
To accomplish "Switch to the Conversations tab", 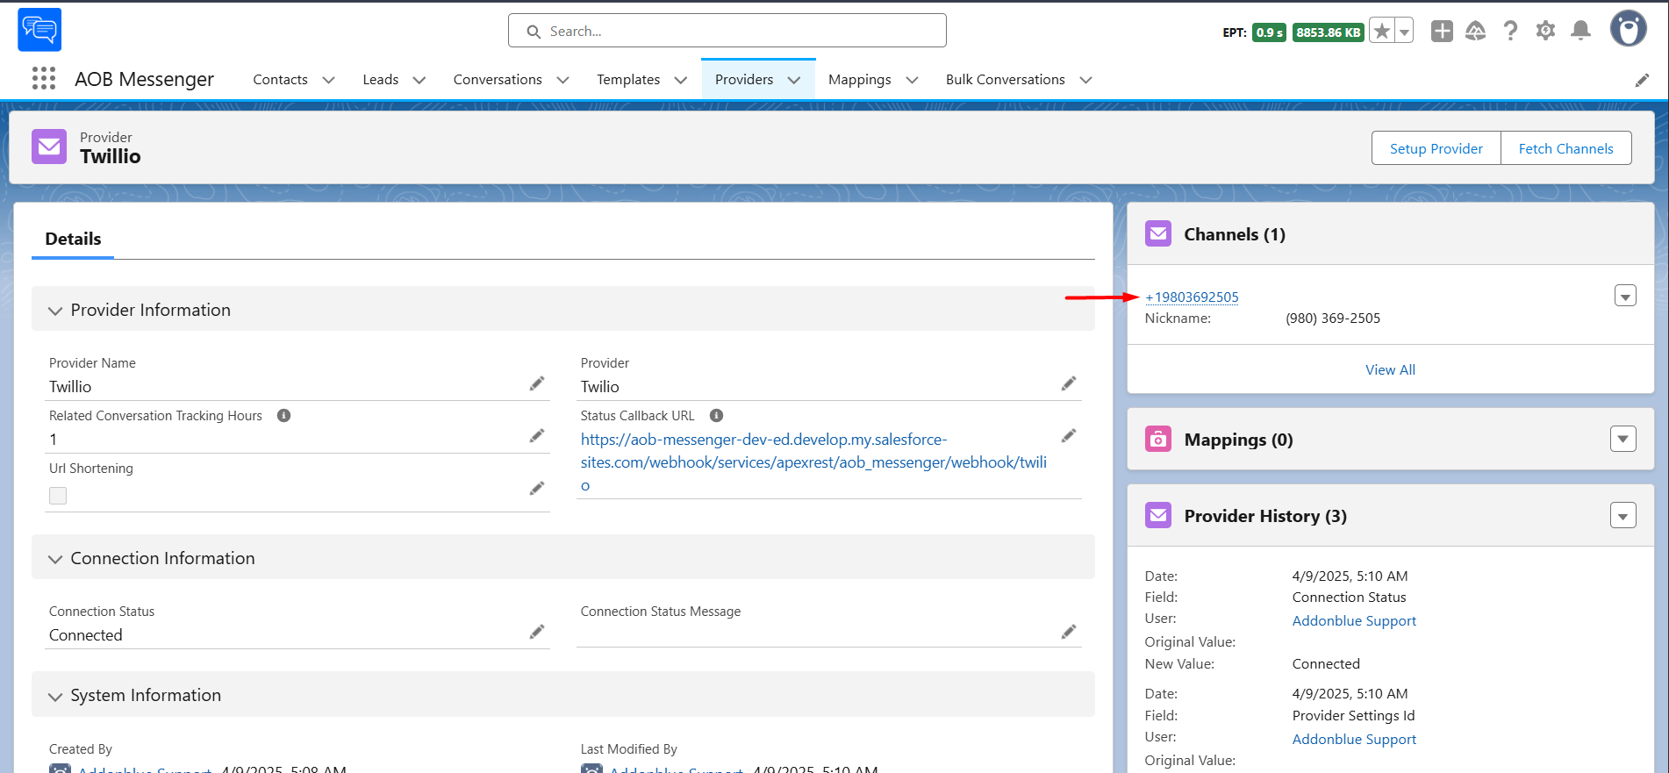I will pyautogui.click(x=498, y=80).
